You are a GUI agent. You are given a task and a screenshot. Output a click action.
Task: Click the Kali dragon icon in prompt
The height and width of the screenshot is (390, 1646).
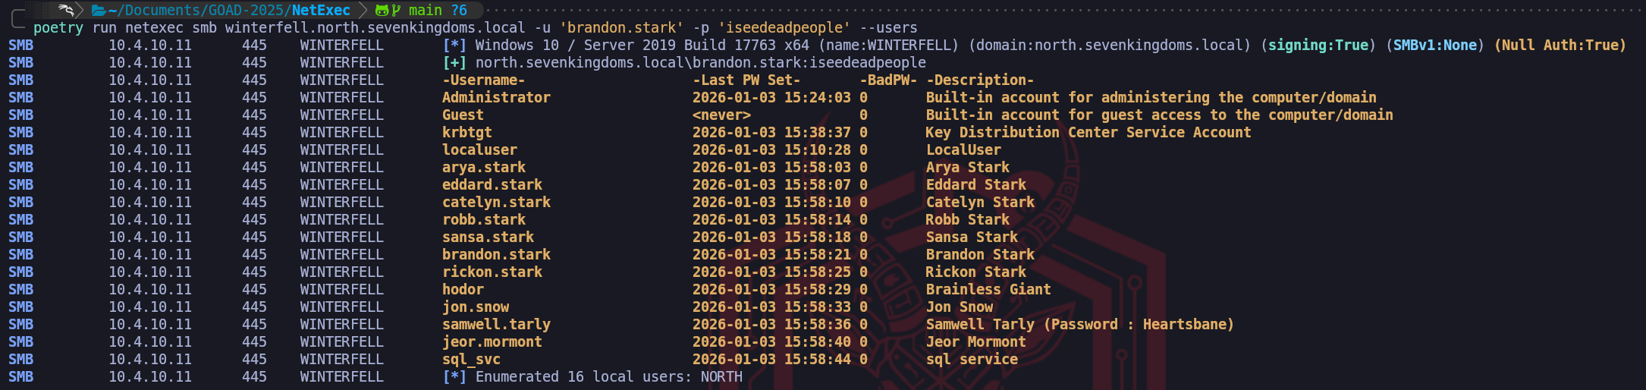pyautogui.click(x=67, y=10)
